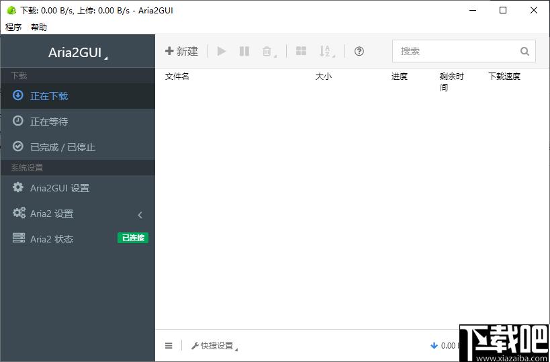Pause the selected tasks with the pause icon
This screenshot has height=362, width=550.
(x=244, y=51)
